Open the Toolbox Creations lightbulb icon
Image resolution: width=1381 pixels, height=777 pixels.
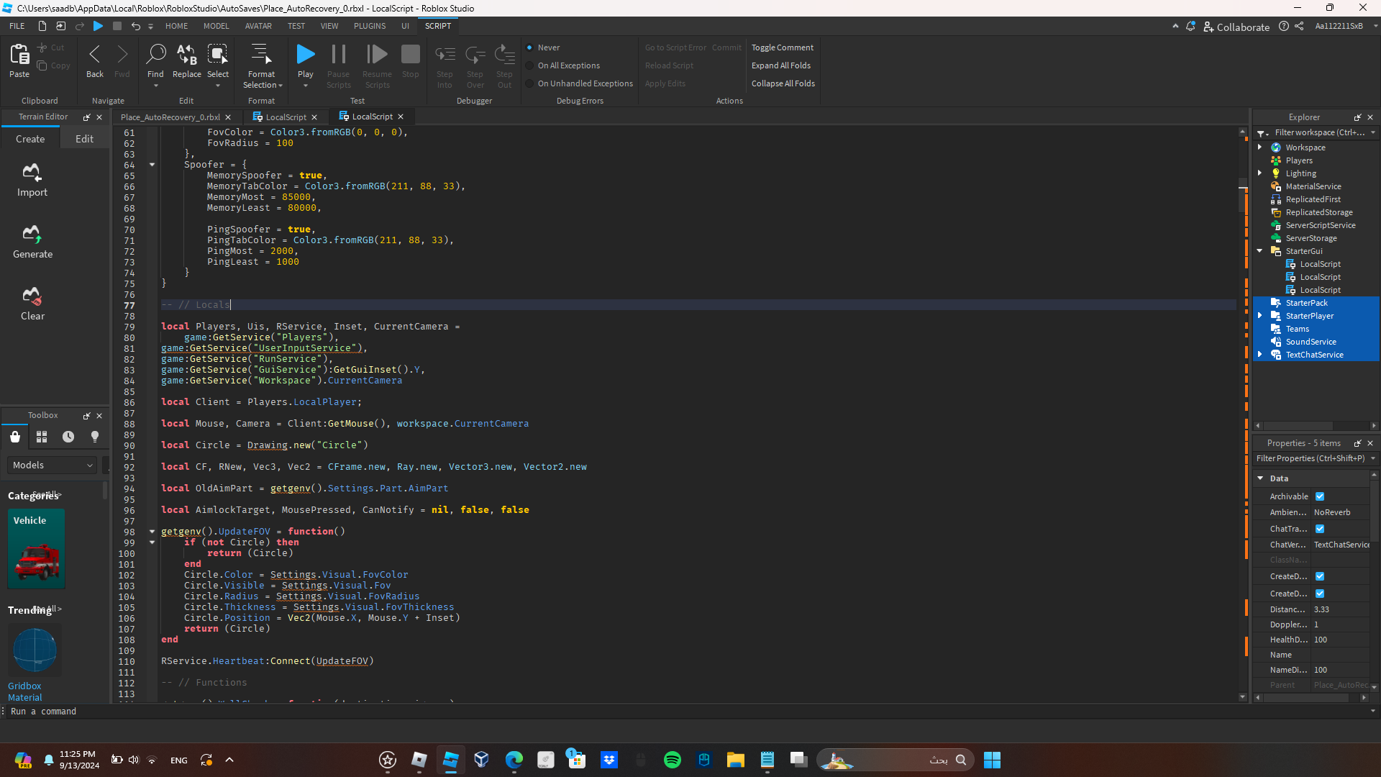[95, 437]
